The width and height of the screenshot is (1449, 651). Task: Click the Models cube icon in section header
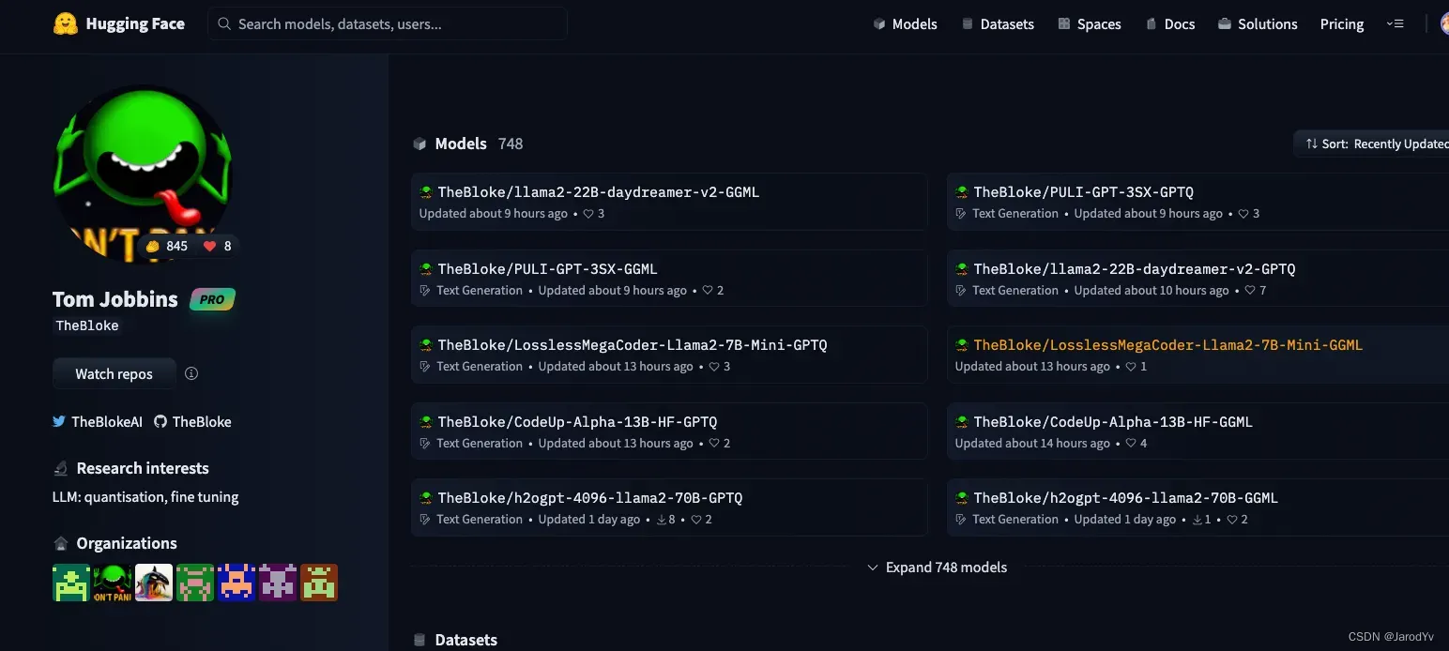419,144
